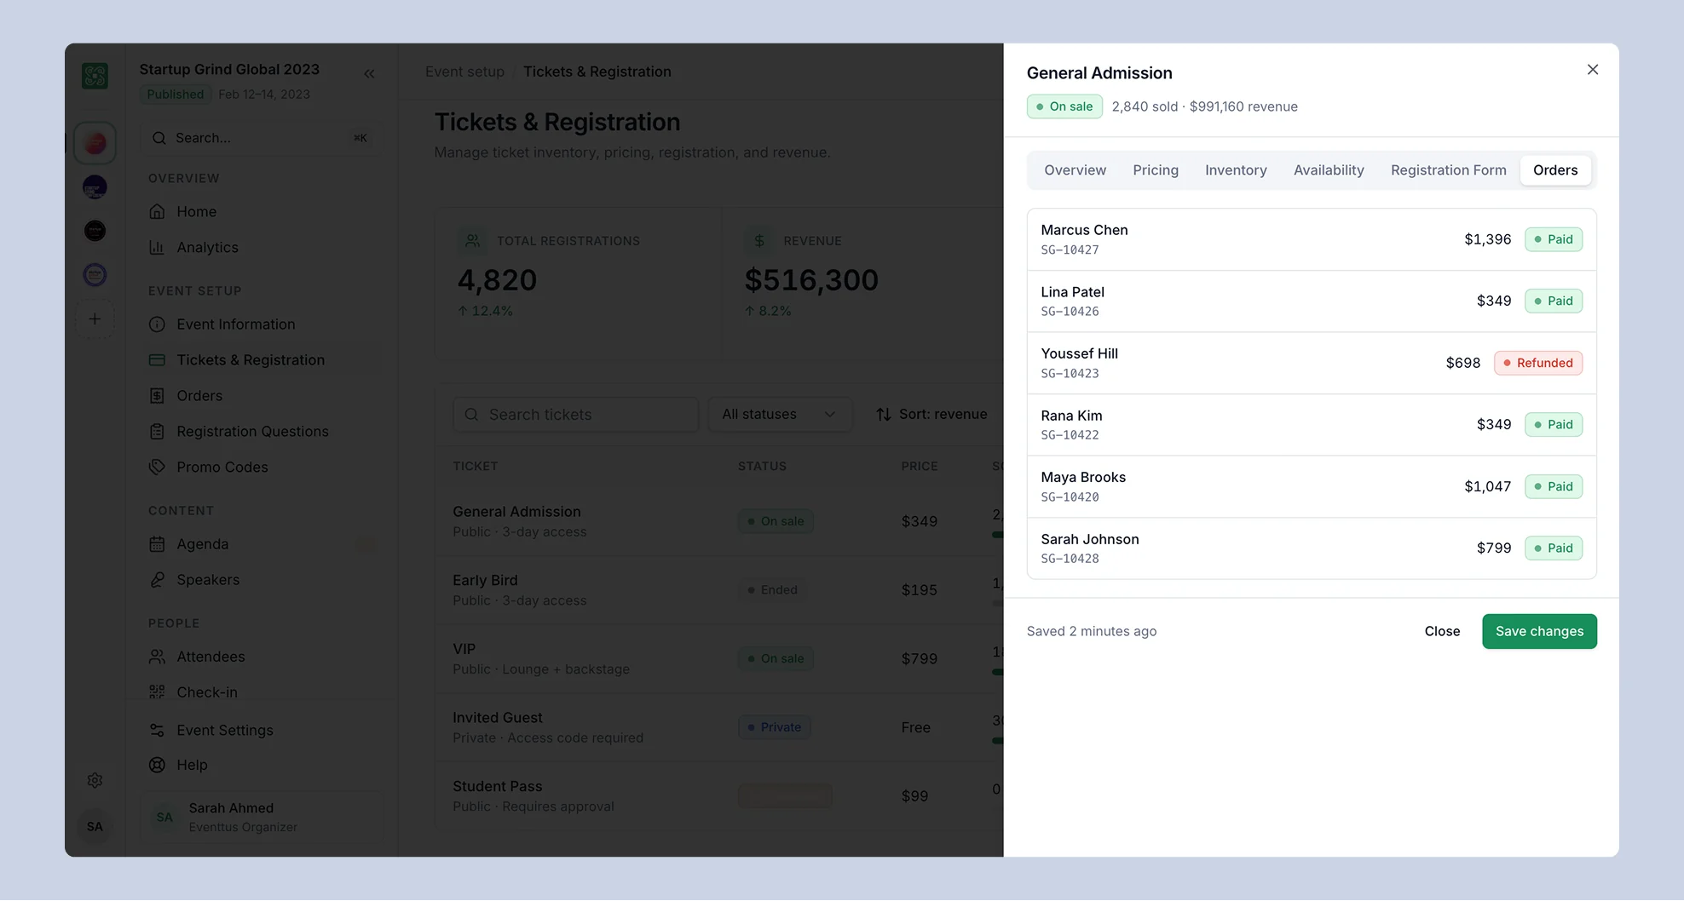Switch to the Pricing tab
Screen dimensions: 1684x901
coord(1155,170)
